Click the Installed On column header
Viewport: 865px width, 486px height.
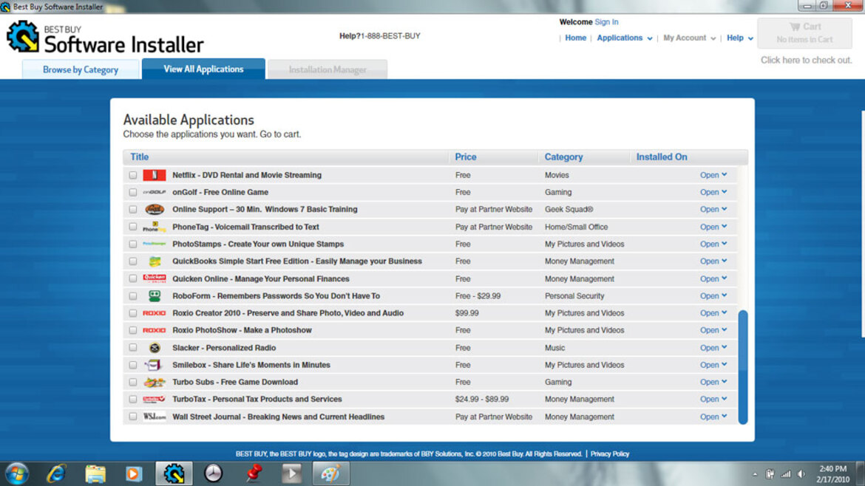tap(662, 157)
